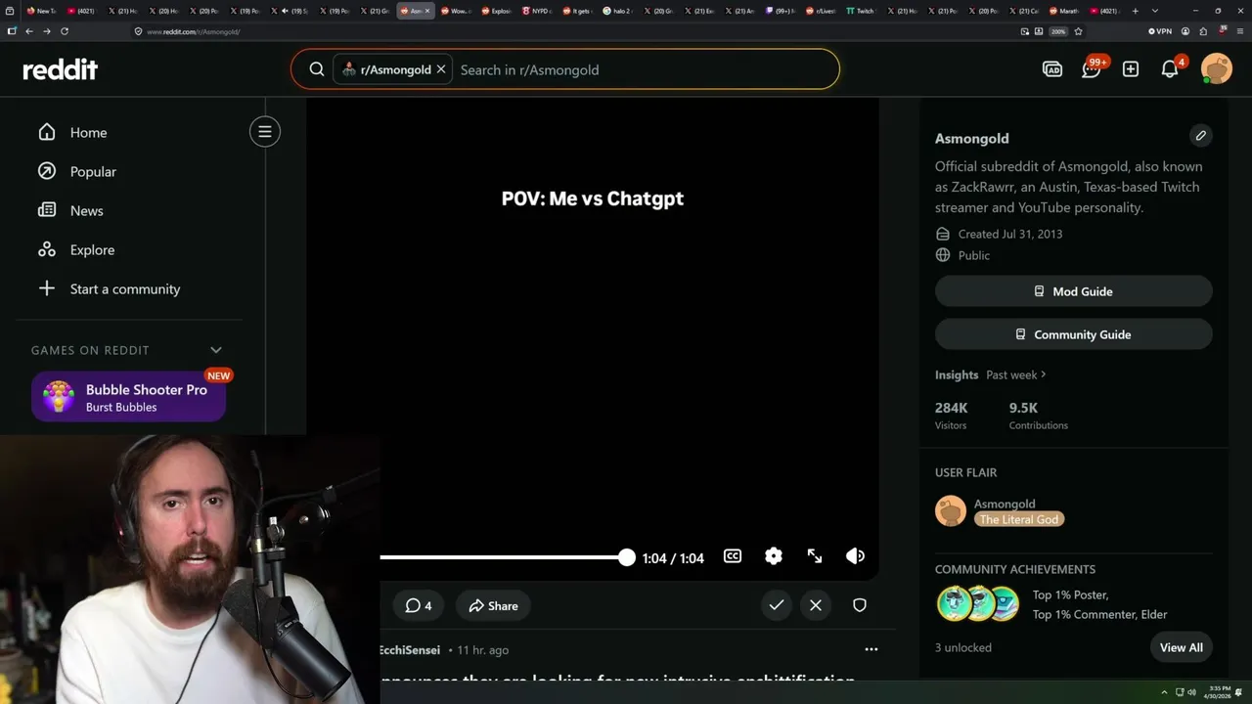Remove the r/Asmongold search filter
The height and width of the screenshot is (704, 1252).
[441, 69]
